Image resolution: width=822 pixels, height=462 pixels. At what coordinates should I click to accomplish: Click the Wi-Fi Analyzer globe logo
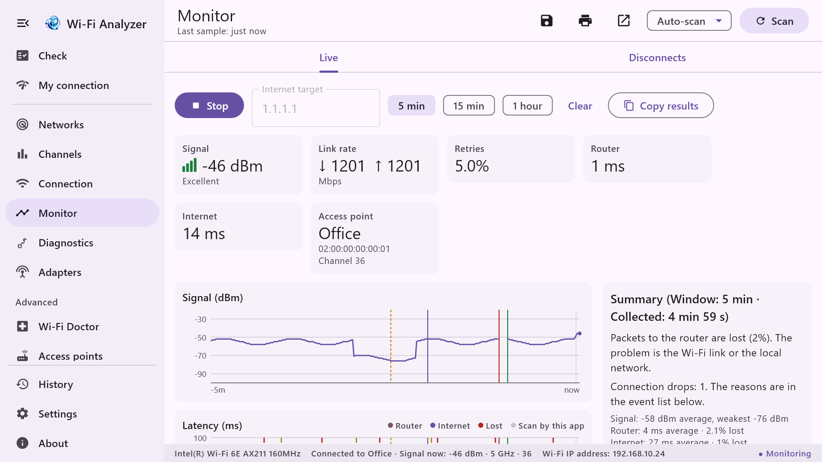click(53, 23)
